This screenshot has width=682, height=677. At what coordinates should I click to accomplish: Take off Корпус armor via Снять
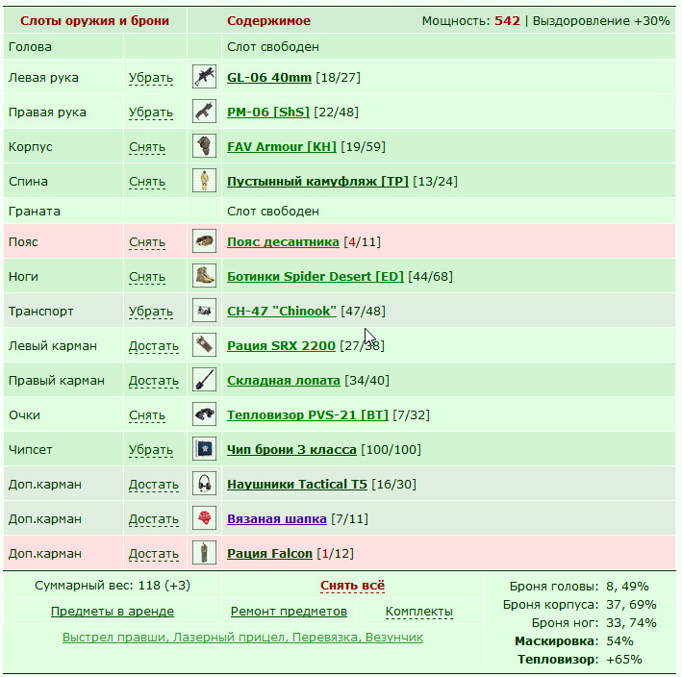(147, 147)
